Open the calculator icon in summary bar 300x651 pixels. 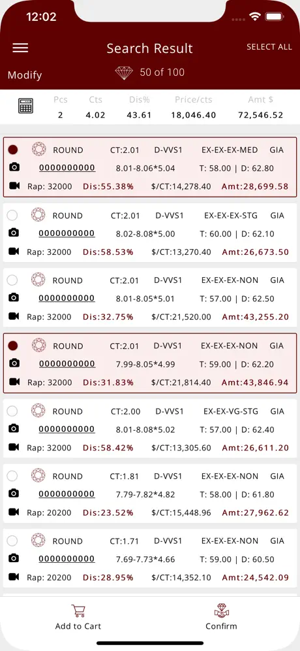point(25,106)
